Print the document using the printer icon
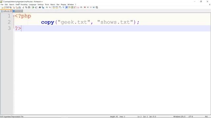The width and height of the screenshot is (211, 118). tap(20, 7)
